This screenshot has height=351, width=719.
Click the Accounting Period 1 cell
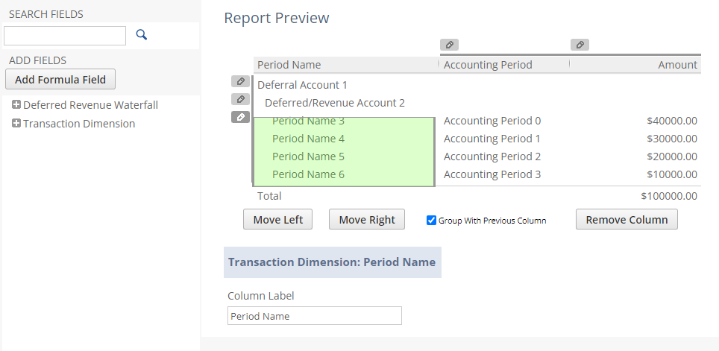coord(492,139)
